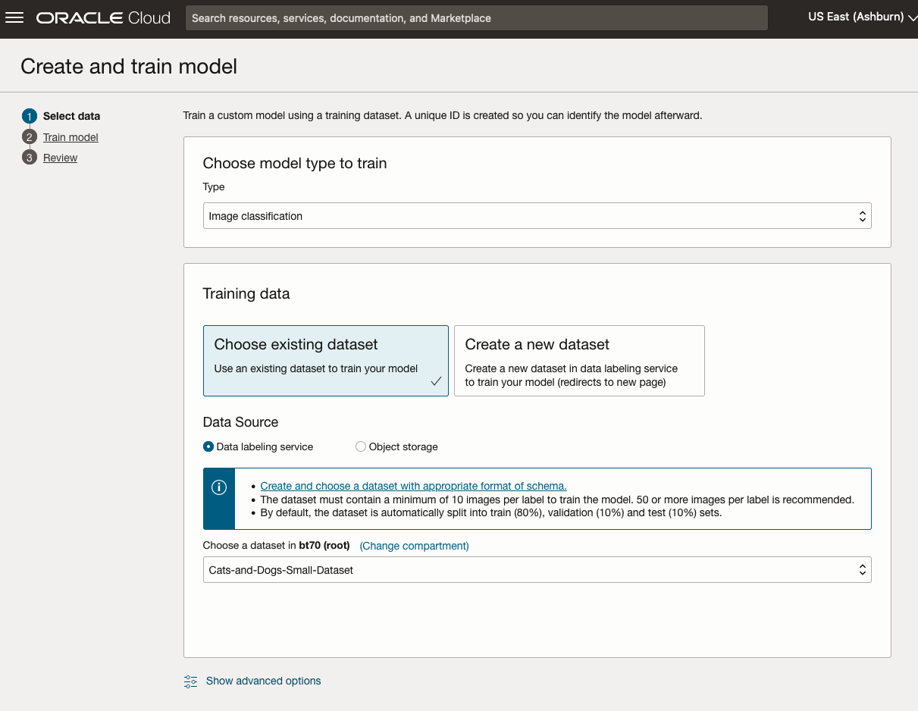Expand the Cats-and-Dogs-Small-Dataset dropdown
The height and width of the screenshot is (711, 918).
pyautogui.click(x=537, y=570)
